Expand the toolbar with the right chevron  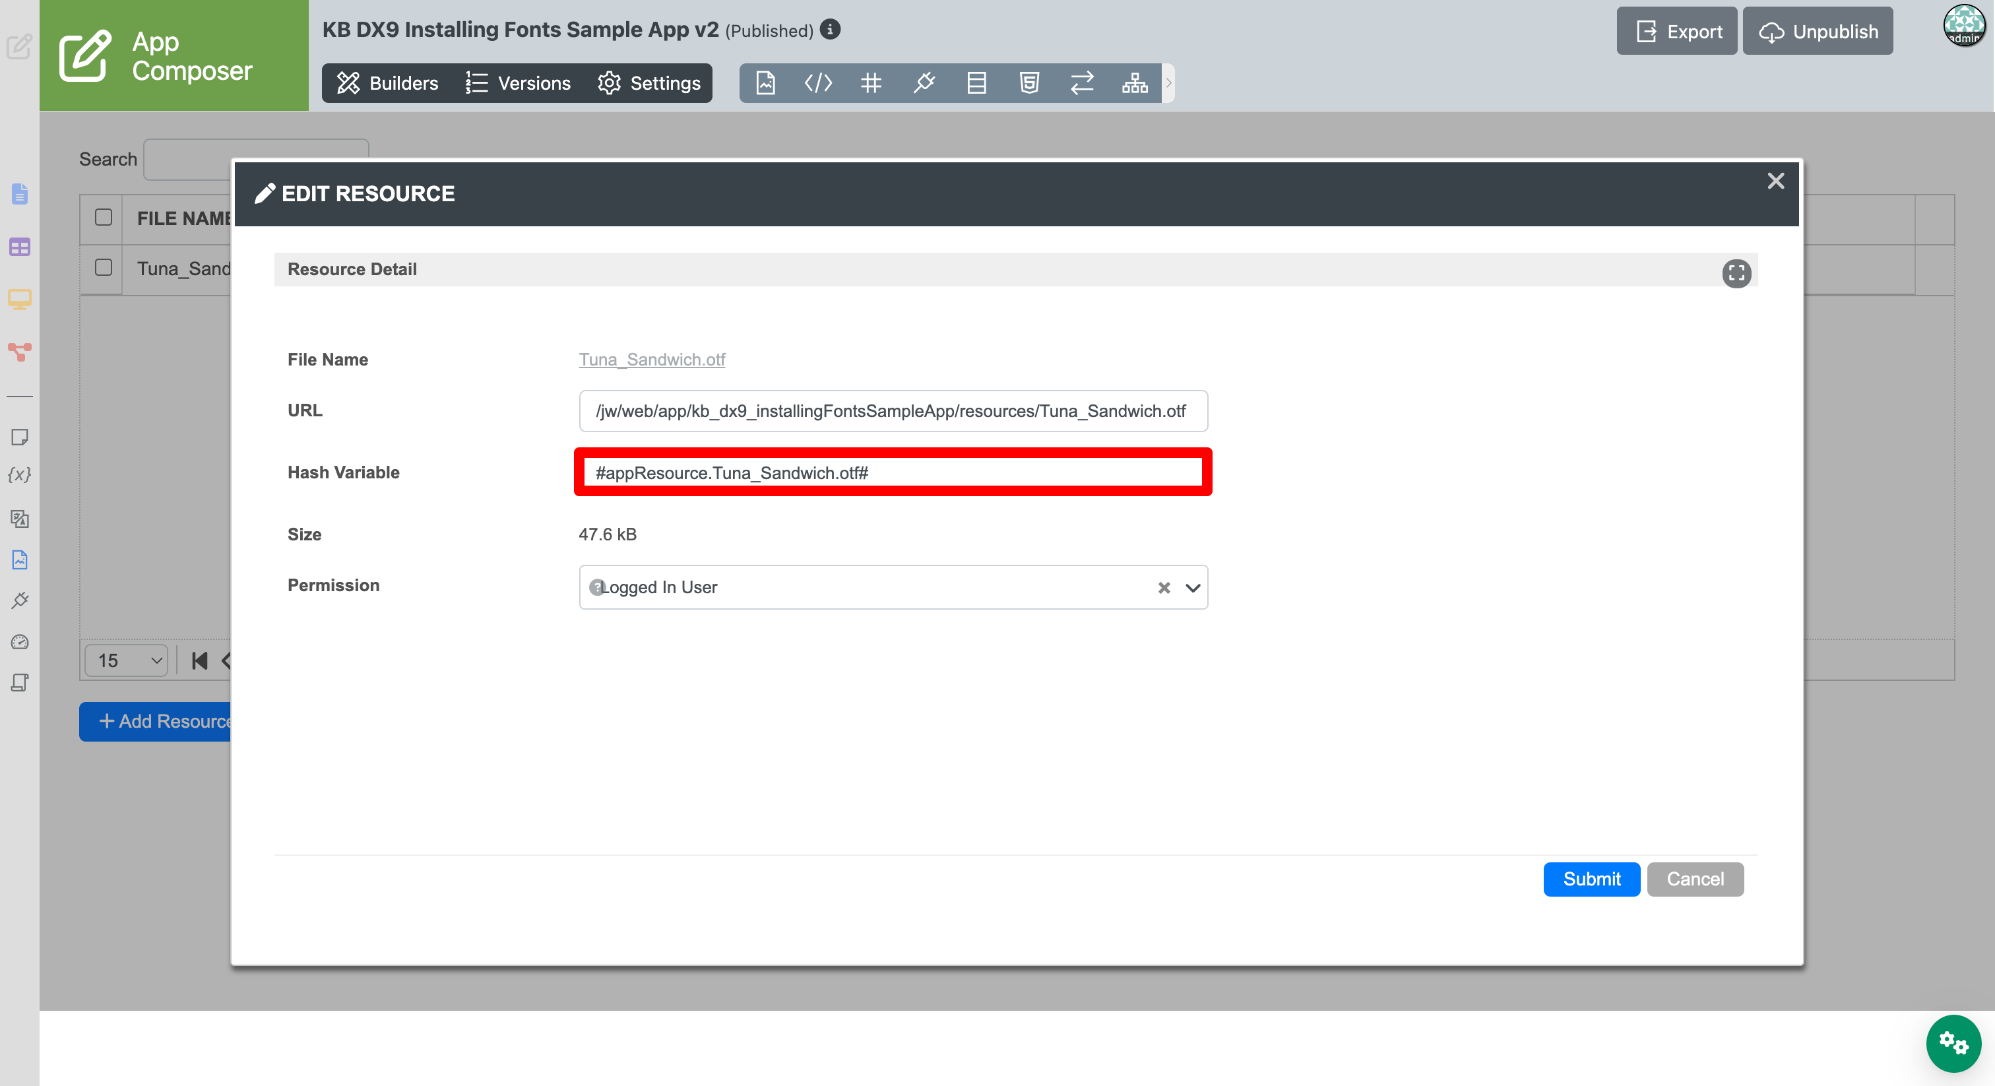point(1168,83)
